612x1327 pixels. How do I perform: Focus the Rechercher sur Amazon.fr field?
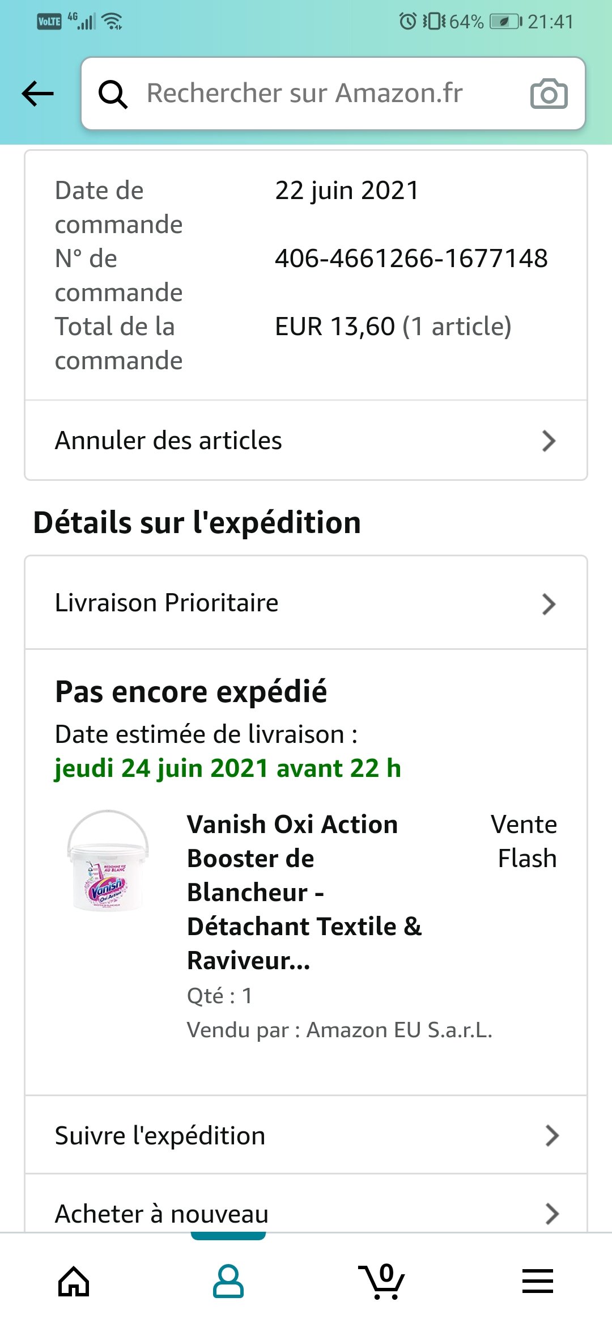click(333, 94)
